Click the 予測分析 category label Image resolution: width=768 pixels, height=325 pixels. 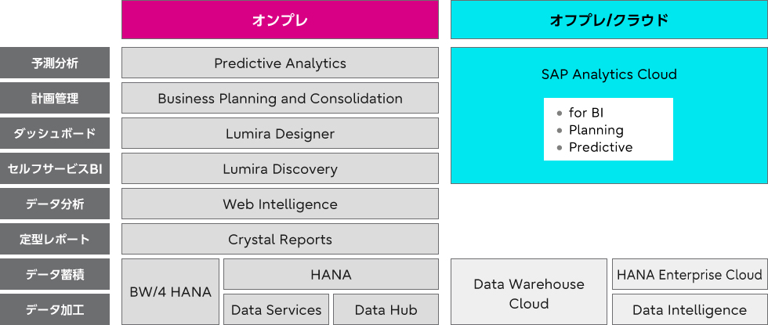point(55,63)
